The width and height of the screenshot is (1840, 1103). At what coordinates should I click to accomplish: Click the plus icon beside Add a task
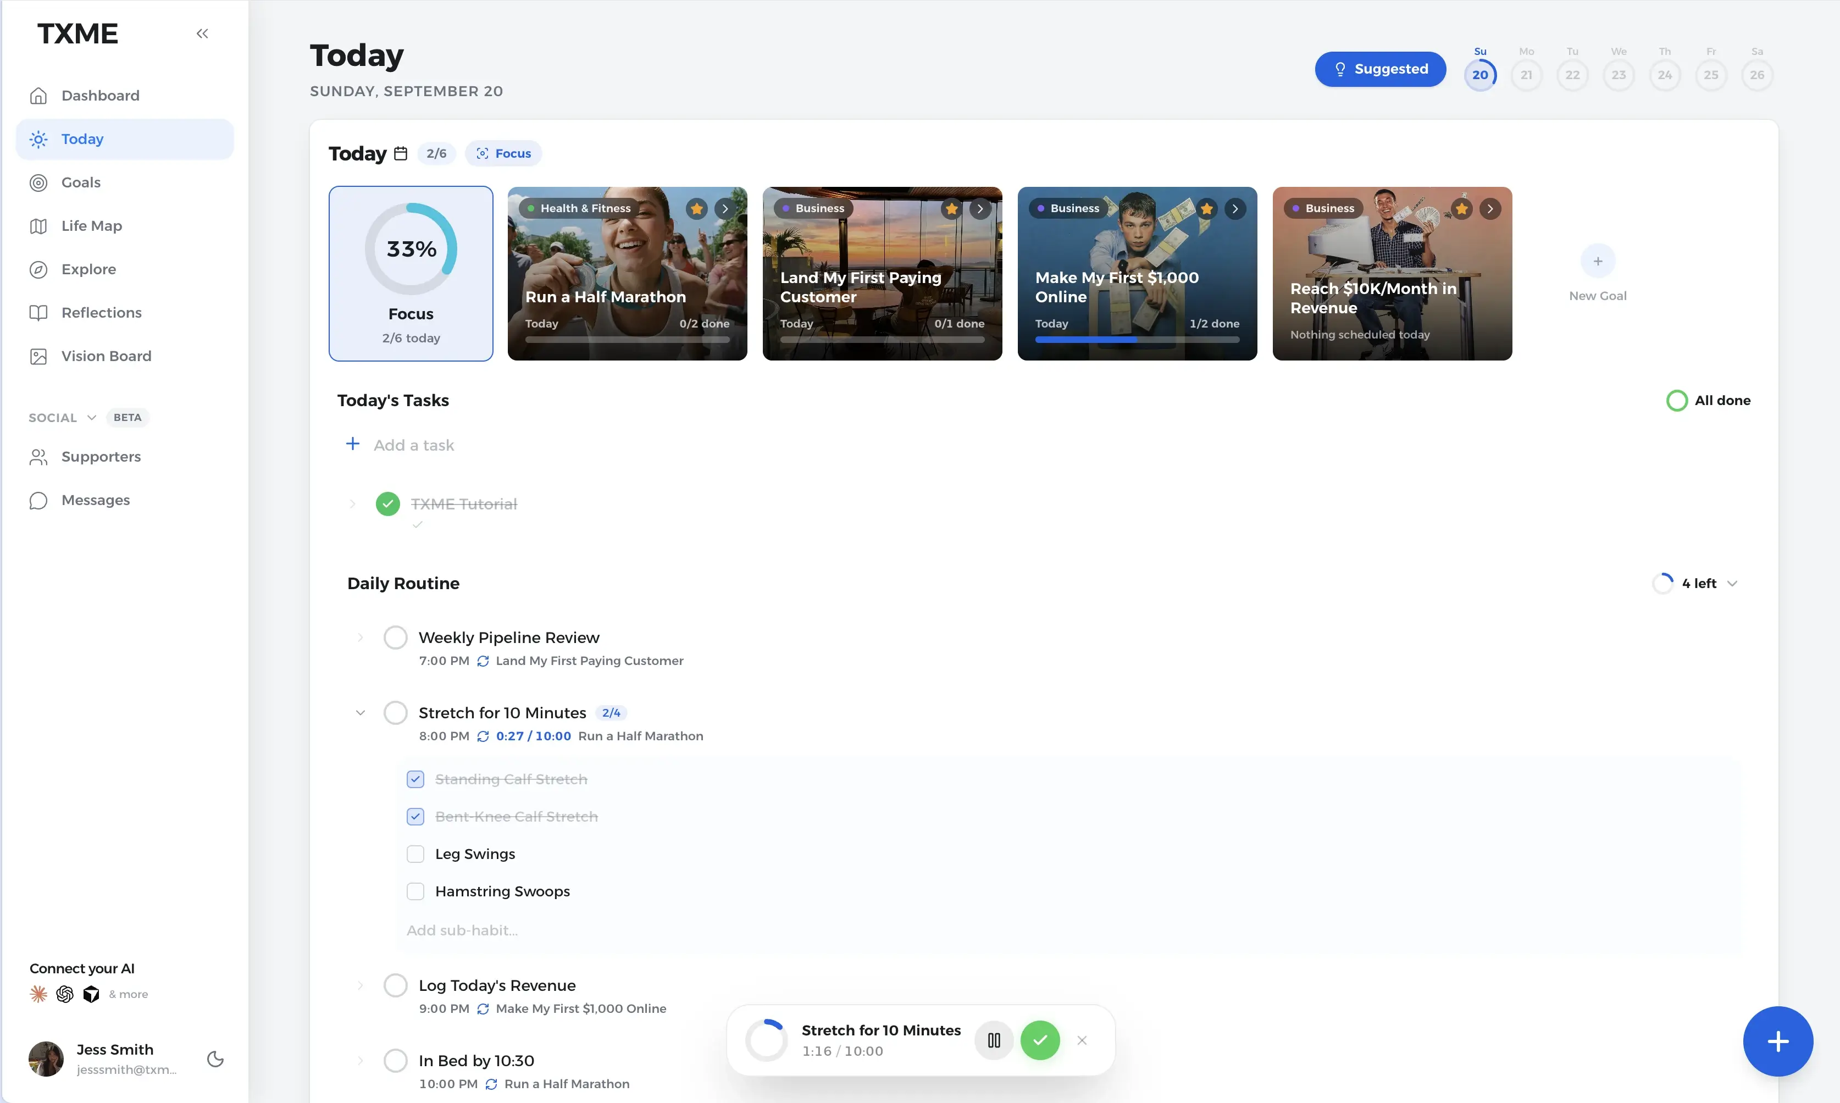[353, 444]
